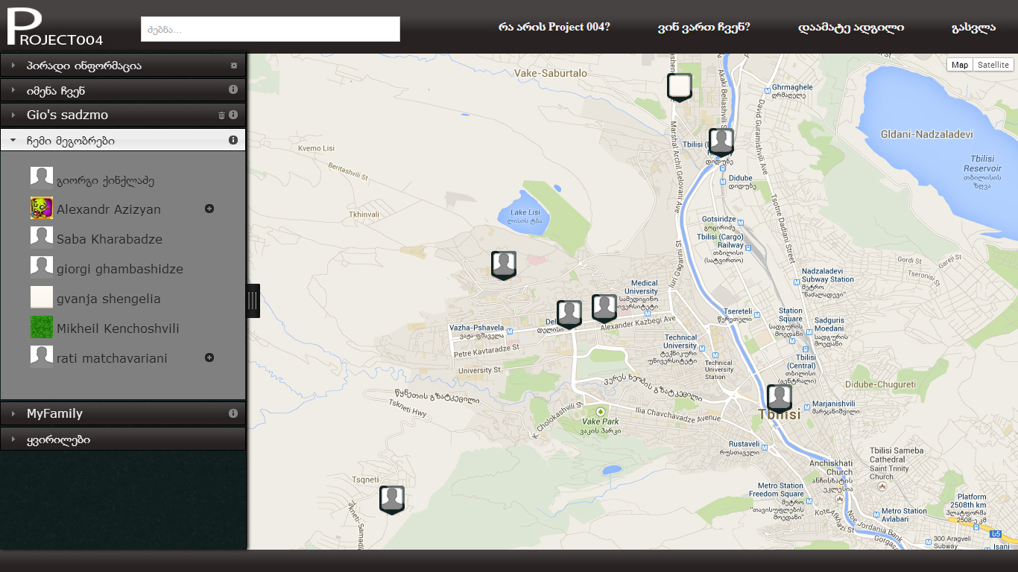Image resolution: width=1018 pixels, height=572 pixels.
Task: Click Vake-Saburtalo district label
Action: point(551,74)
